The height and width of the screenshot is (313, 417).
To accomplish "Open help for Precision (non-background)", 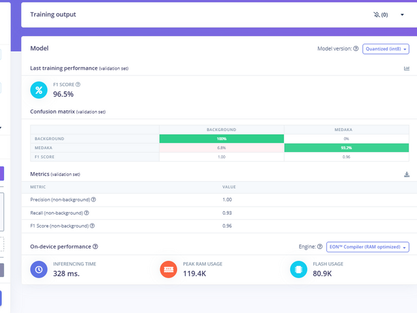I will (94, 200).
